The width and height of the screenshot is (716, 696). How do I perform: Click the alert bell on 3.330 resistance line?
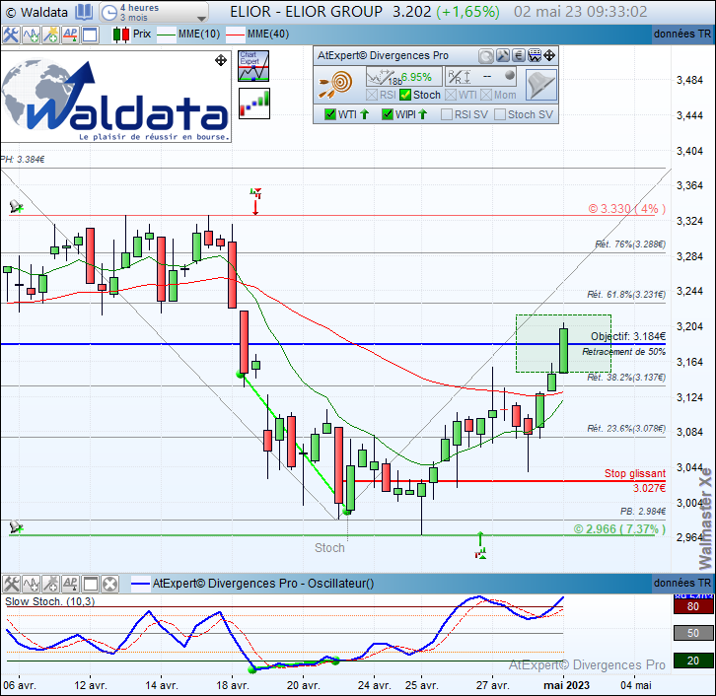(x=17, y=207)
